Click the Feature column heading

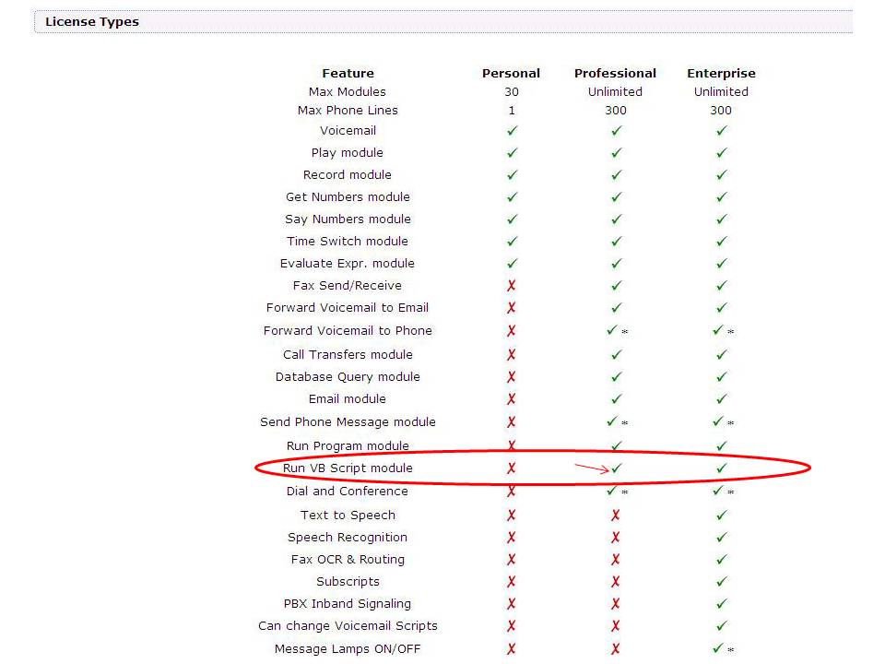(348, 73)
